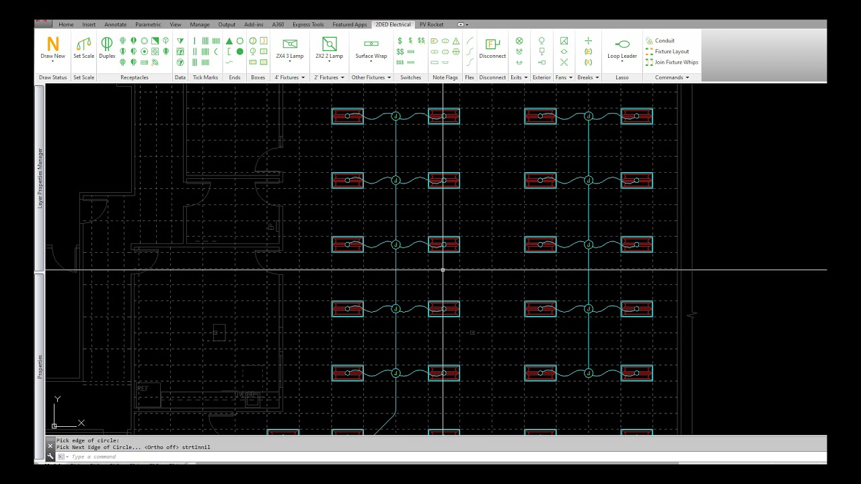Expand the Other Fixtures panel dropdown
The height and width of the screenshot is (484, 861).
[371, 77]
